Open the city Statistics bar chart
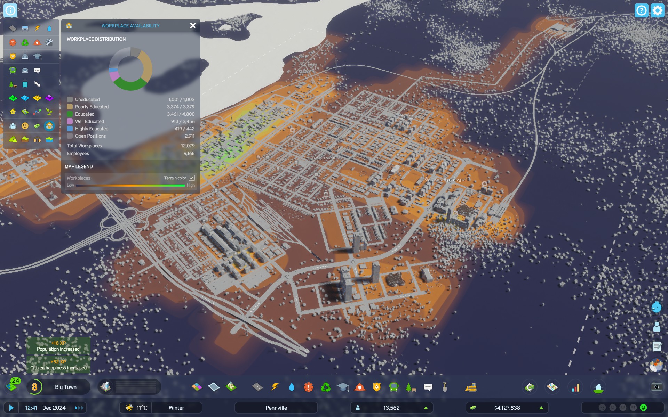Image resolution: width=668 pixels, height=417 pixels. [576, 387]
